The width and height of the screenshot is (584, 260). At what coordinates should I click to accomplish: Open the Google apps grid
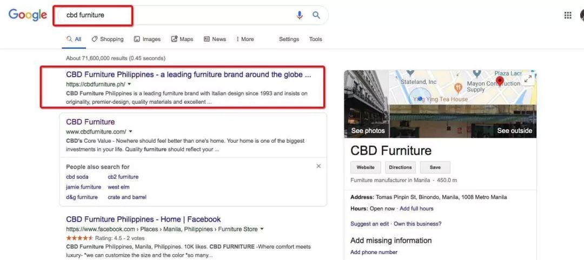point(568,15)
